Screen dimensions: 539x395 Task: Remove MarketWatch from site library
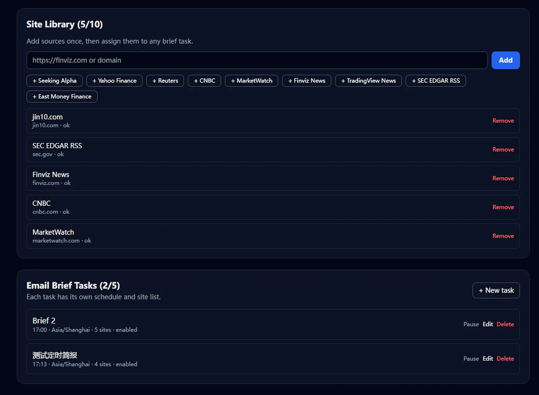[503, 236]
